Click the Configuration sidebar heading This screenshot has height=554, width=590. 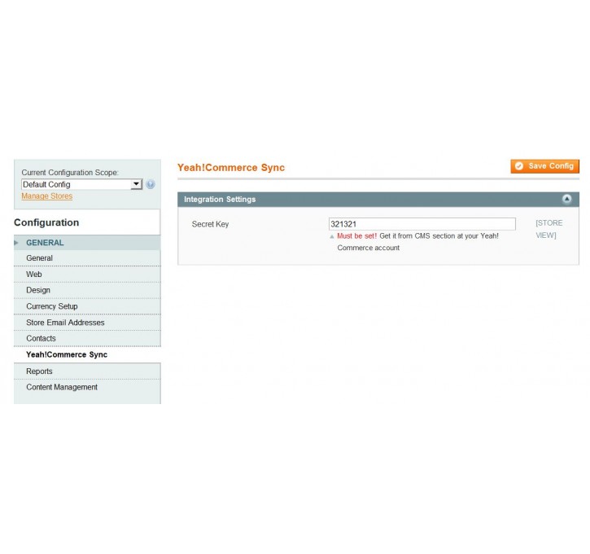(46, 222)
